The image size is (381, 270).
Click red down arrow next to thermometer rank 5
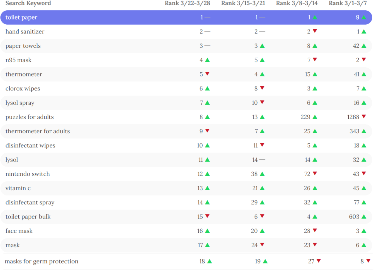click(x=207, y=74)
